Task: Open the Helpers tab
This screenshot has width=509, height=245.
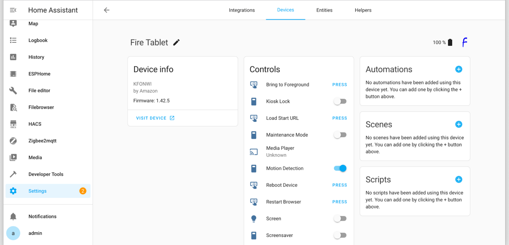Action: coord(363,10)
